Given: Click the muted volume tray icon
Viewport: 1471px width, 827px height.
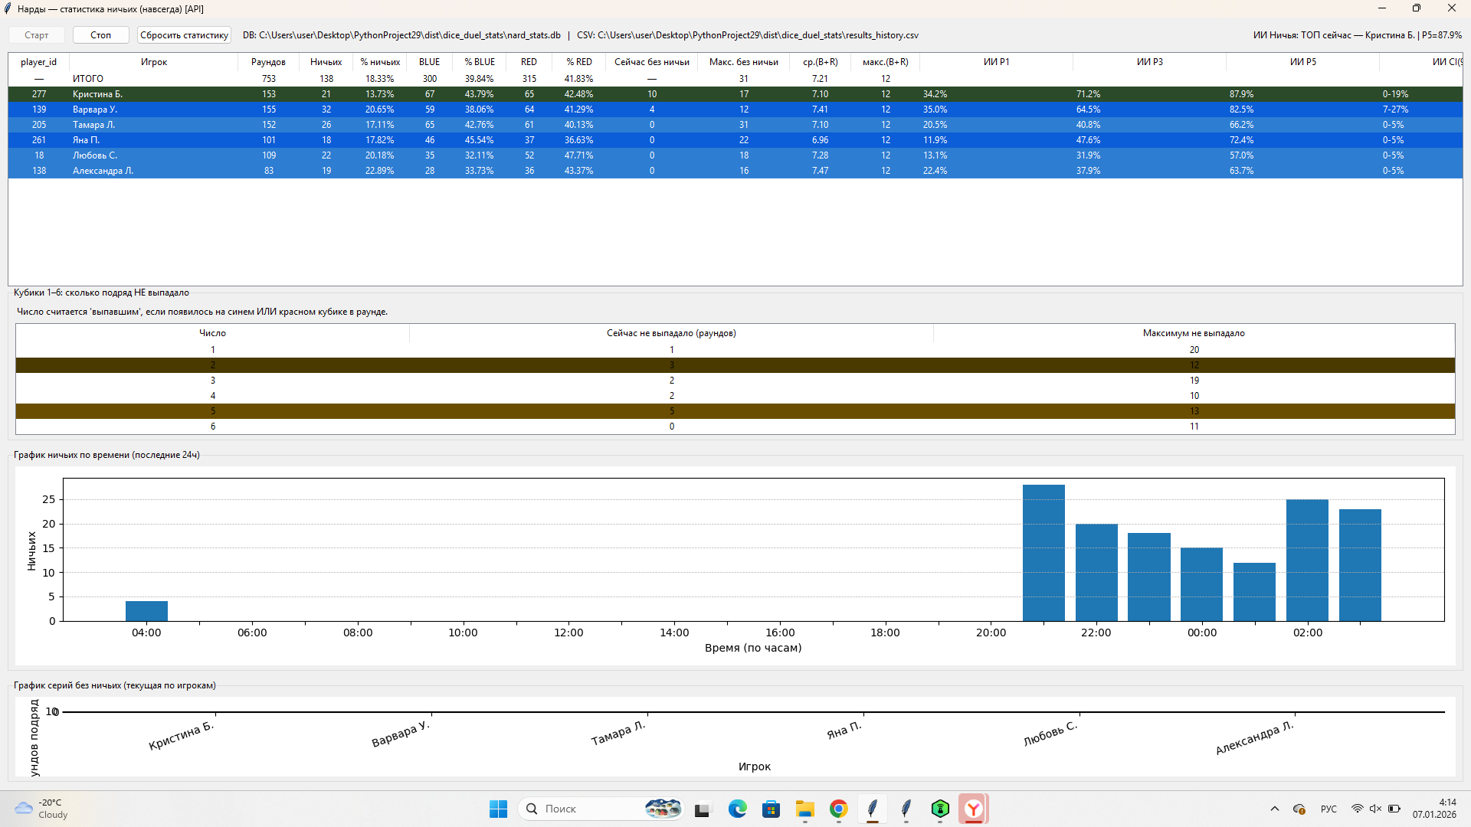Looking at the screenshot, I should [1375, 809].
